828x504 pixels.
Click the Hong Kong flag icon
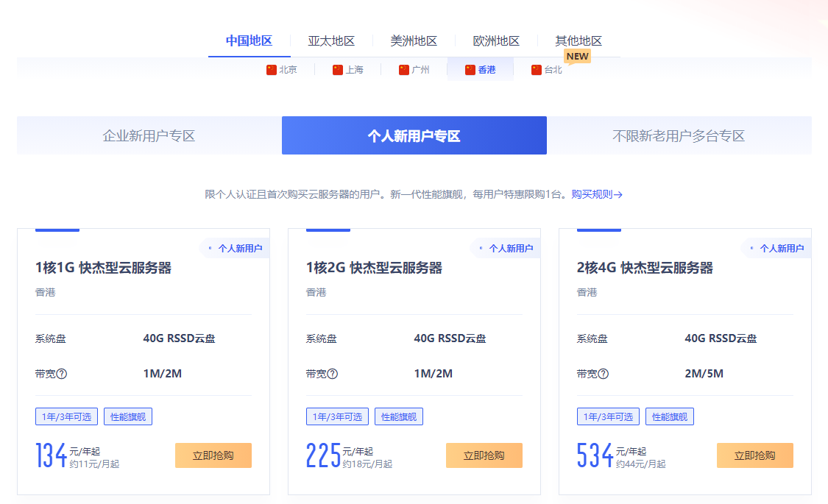click(470, 70)
